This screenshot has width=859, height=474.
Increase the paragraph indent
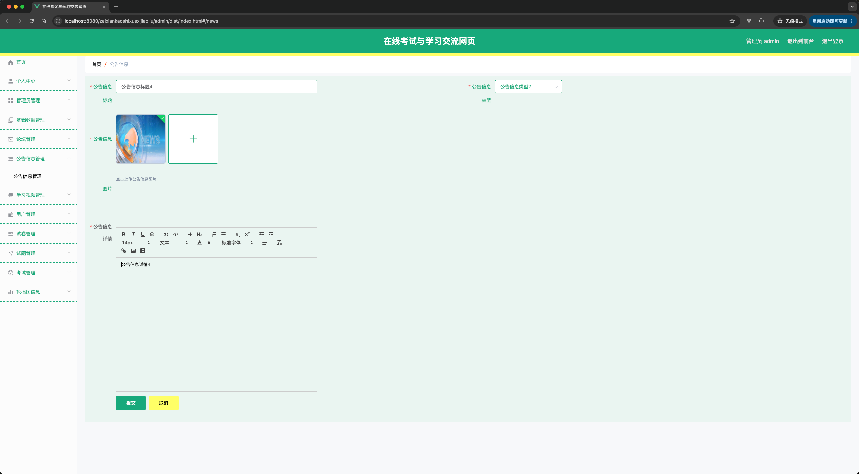pyautogui.click(x=271, y=234)
